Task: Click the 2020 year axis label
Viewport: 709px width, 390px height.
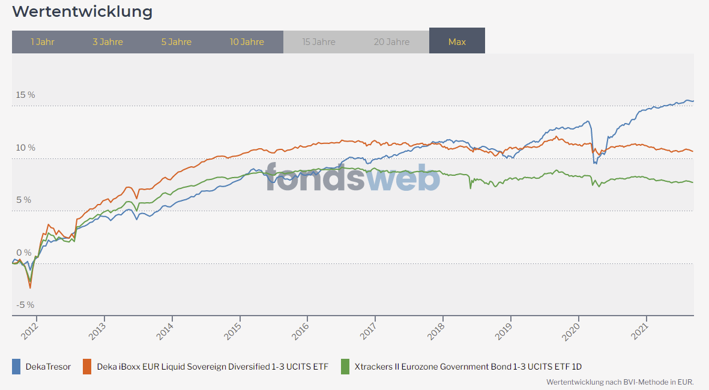Action: click(x=571, y=331)
